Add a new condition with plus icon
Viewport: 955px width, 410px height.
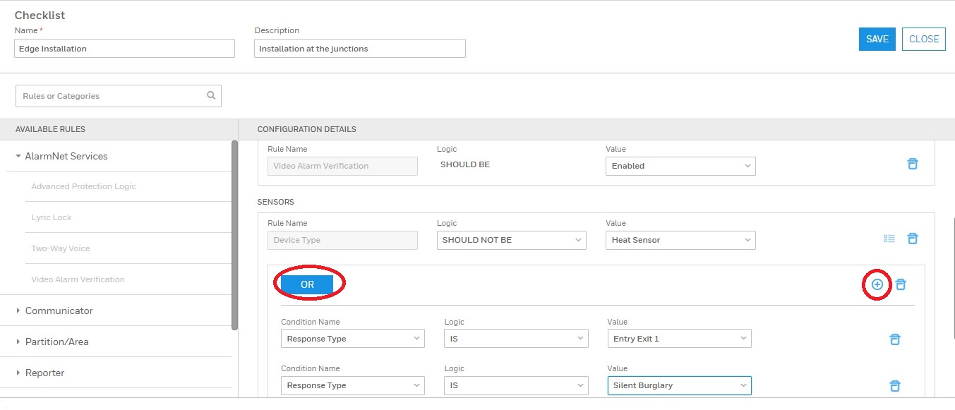tap(877, 284)
